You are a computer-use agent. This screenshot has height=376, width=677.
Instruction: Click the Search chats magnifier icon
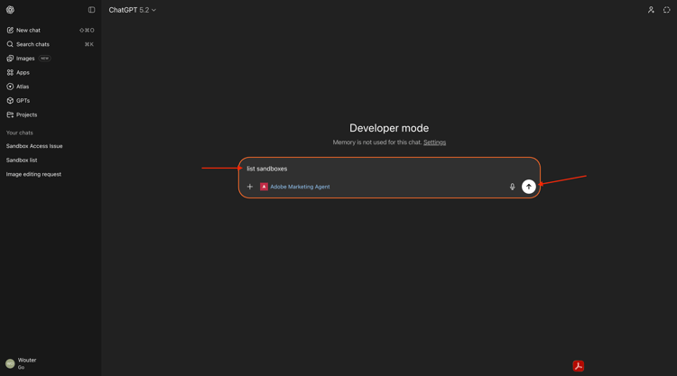(10, 44)
